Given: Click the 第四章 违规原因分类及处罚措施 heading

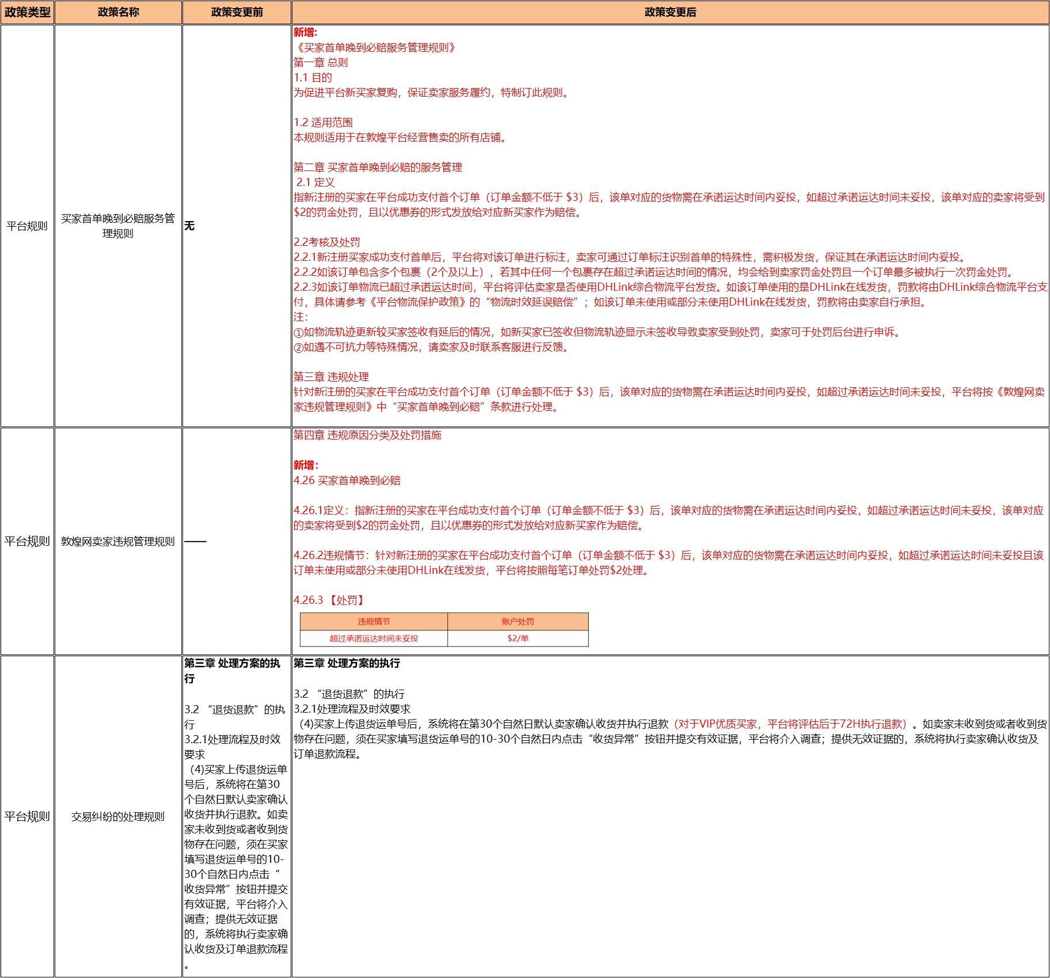Looking at the screenshot, I should point(367,435).
